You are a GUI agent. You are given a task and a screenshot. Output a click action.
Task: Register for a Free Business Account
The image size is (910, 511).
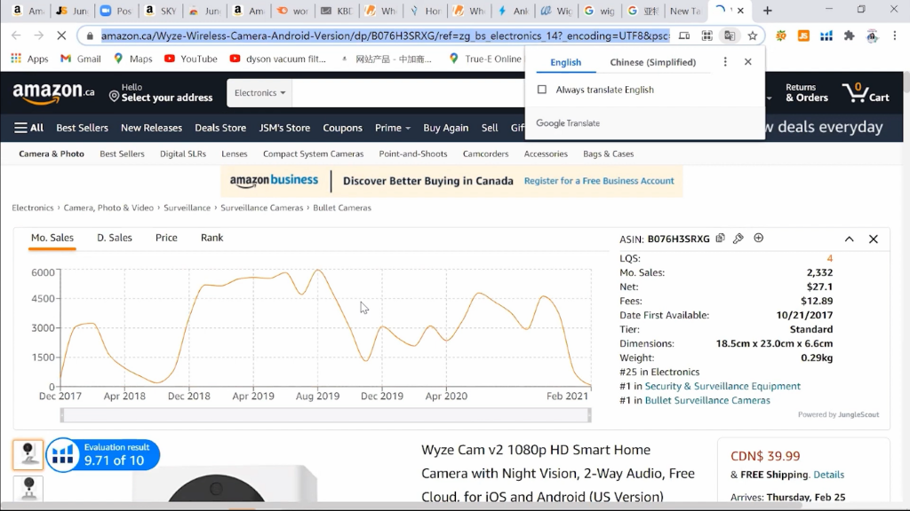(599, 181)
